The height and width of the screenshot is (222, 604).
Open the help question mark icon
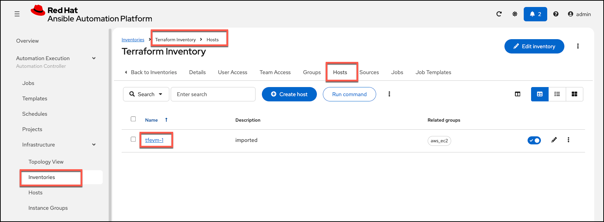click(556, 14)
